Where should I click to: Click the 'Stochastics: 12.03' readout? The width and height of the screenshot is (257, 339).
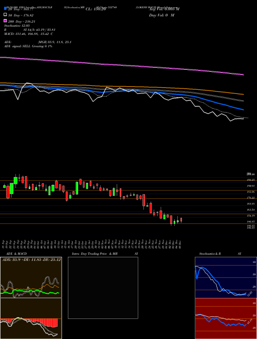[17, 26]
